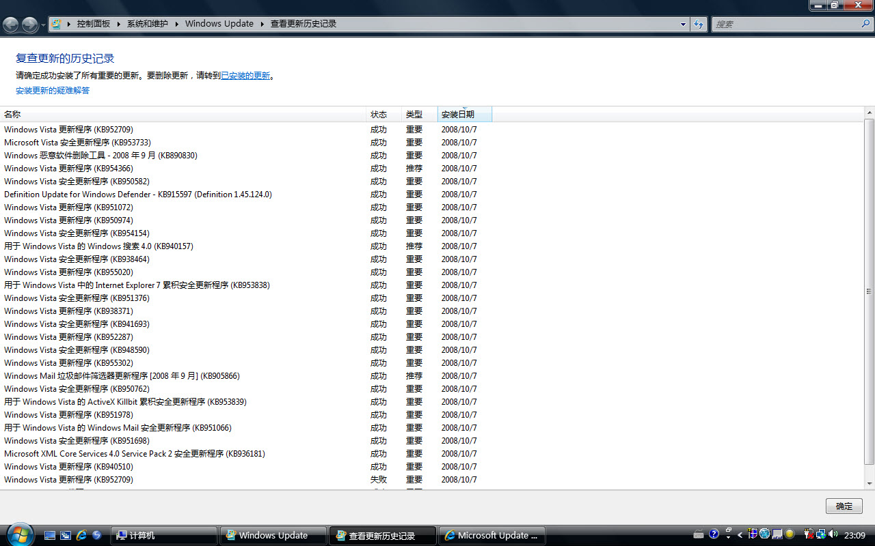Click the power plug tray icon
This screenshot has height=546, width=875.
pos(809,534)
